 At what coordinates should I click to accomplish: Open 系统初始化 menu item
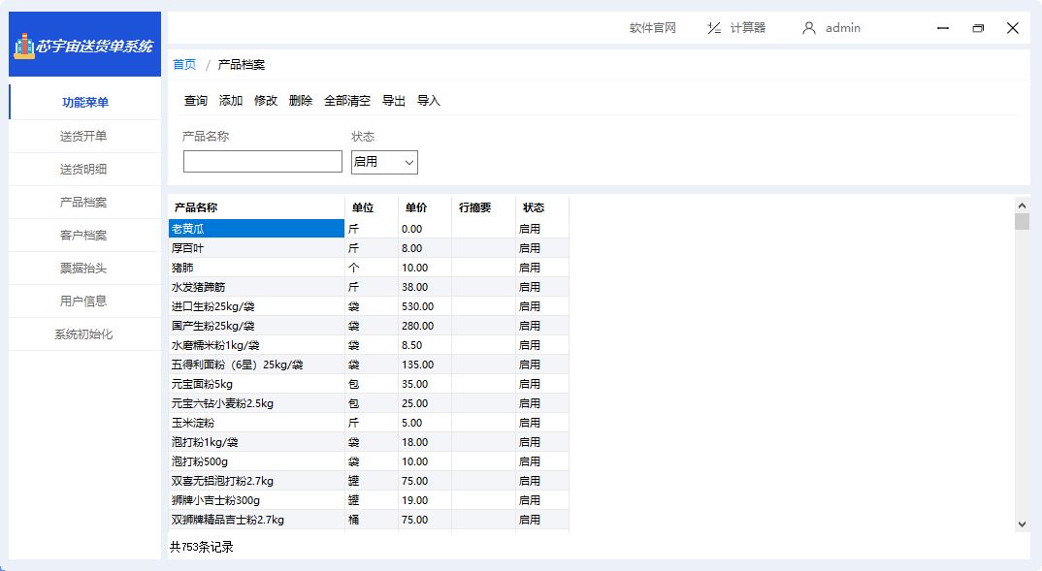pyautogui.click(x=83, y=333)
